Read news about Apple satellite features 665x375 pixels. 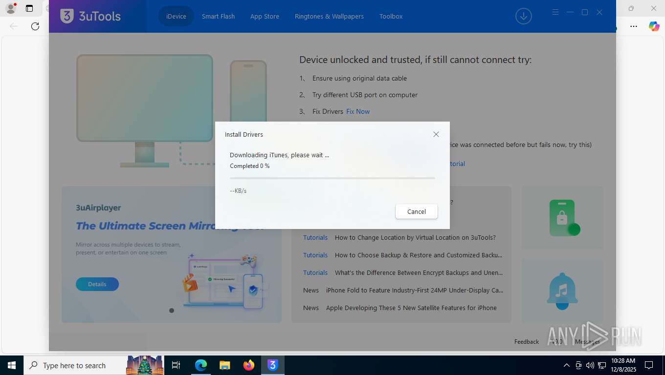[x=411, y=308]
